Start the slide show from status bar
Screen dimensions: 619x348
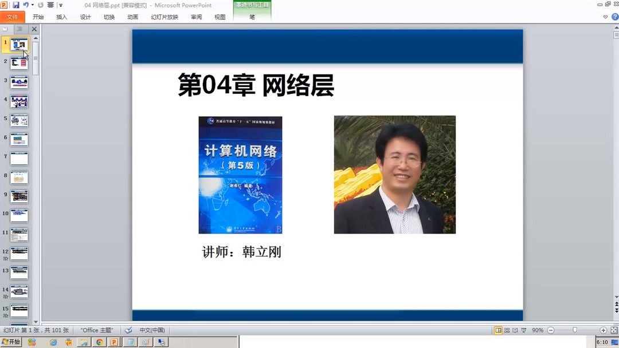(523, 330)
